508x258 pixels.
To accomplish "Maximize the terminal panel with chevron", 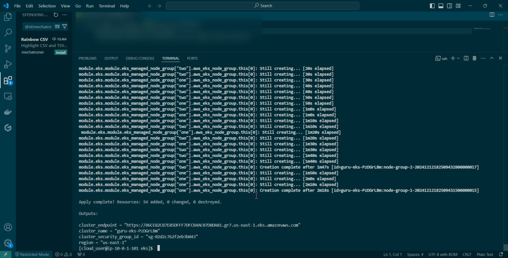I will pyautogui.click(x=492, y=58).
